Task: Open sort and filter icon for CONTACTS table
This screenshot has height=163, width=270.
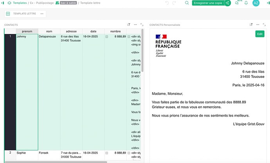Action: 129,25
